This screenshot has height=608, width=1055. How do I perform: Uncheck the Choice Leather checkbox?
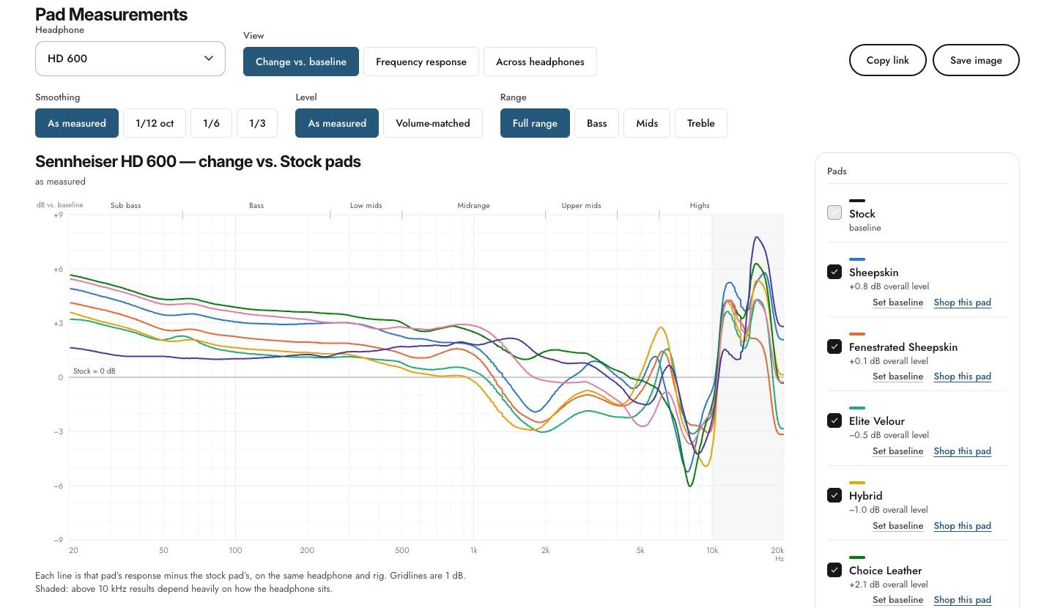[x=834, y=569]
